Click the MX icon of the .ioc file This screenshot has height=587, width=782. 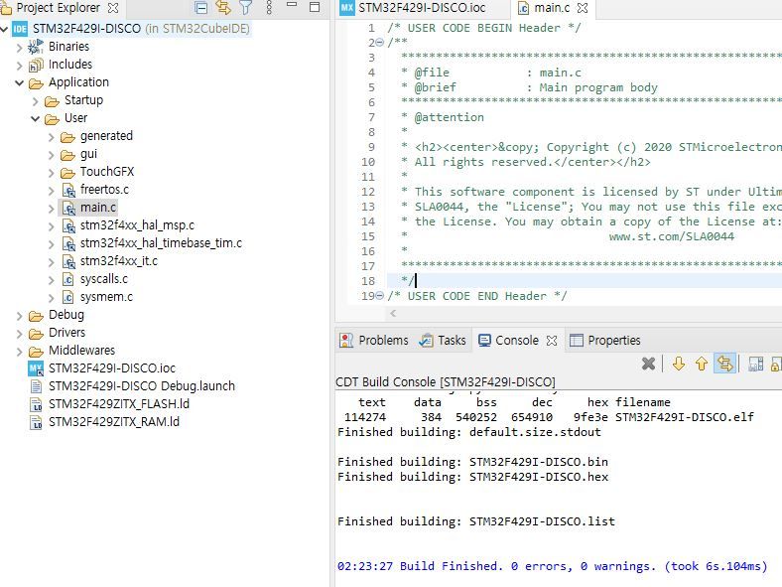(36, 368)
